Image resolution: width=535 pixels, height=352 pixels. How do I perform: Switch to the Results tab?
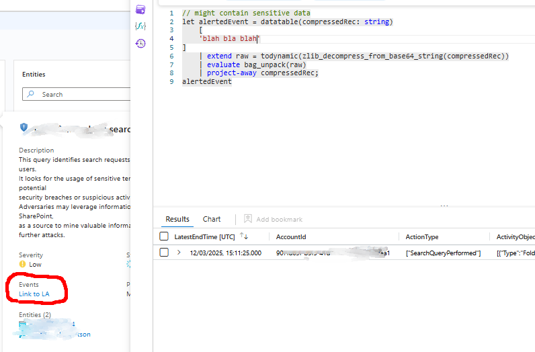pos(177,219)
